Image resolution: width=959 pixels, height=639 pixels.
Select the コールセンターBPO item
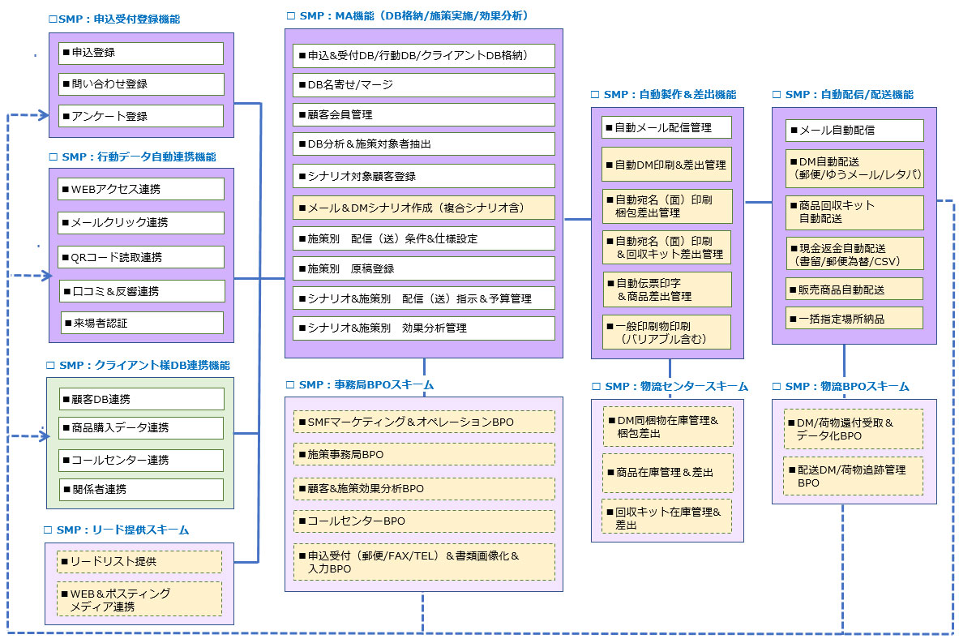pos(422,521)
